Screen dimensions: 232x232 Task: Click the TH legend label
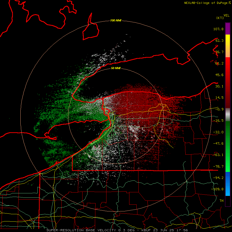[221, 201]
